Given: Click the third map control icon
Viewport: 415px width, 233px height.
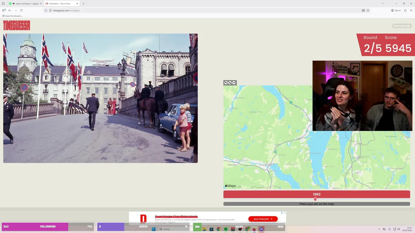Looking at the screenshot, I should pyautogui.click(x=234, y=83).
